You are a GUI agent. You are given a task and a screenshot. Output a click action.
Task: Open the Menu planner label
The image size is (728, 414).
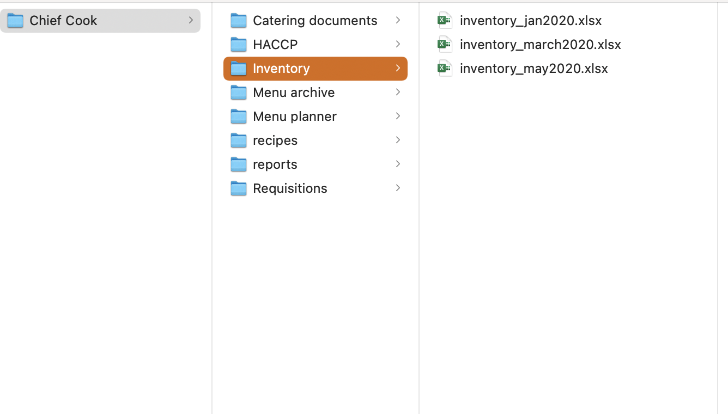pos(295,117)
